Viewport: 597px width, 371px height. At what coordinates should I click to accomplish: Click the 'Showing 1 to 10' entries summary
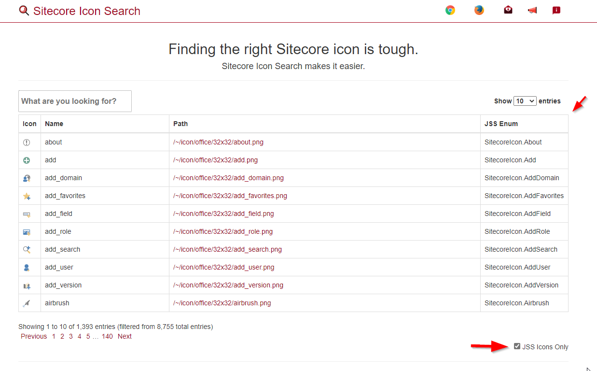[x=115, y=327]
